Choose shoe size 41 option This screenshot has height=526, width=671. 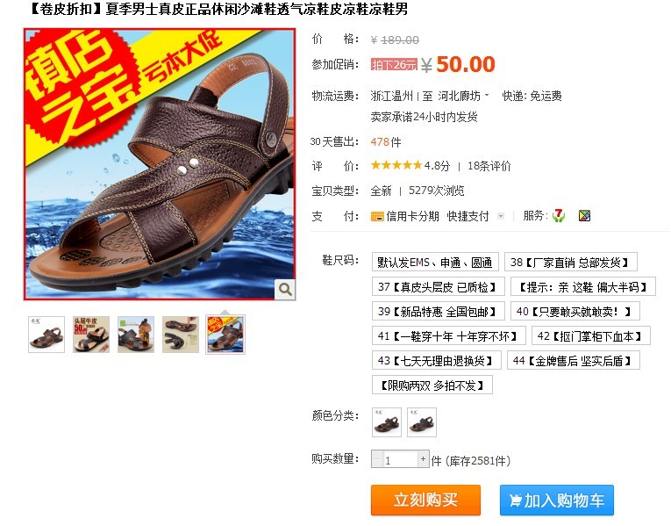(x=448, y=336)
